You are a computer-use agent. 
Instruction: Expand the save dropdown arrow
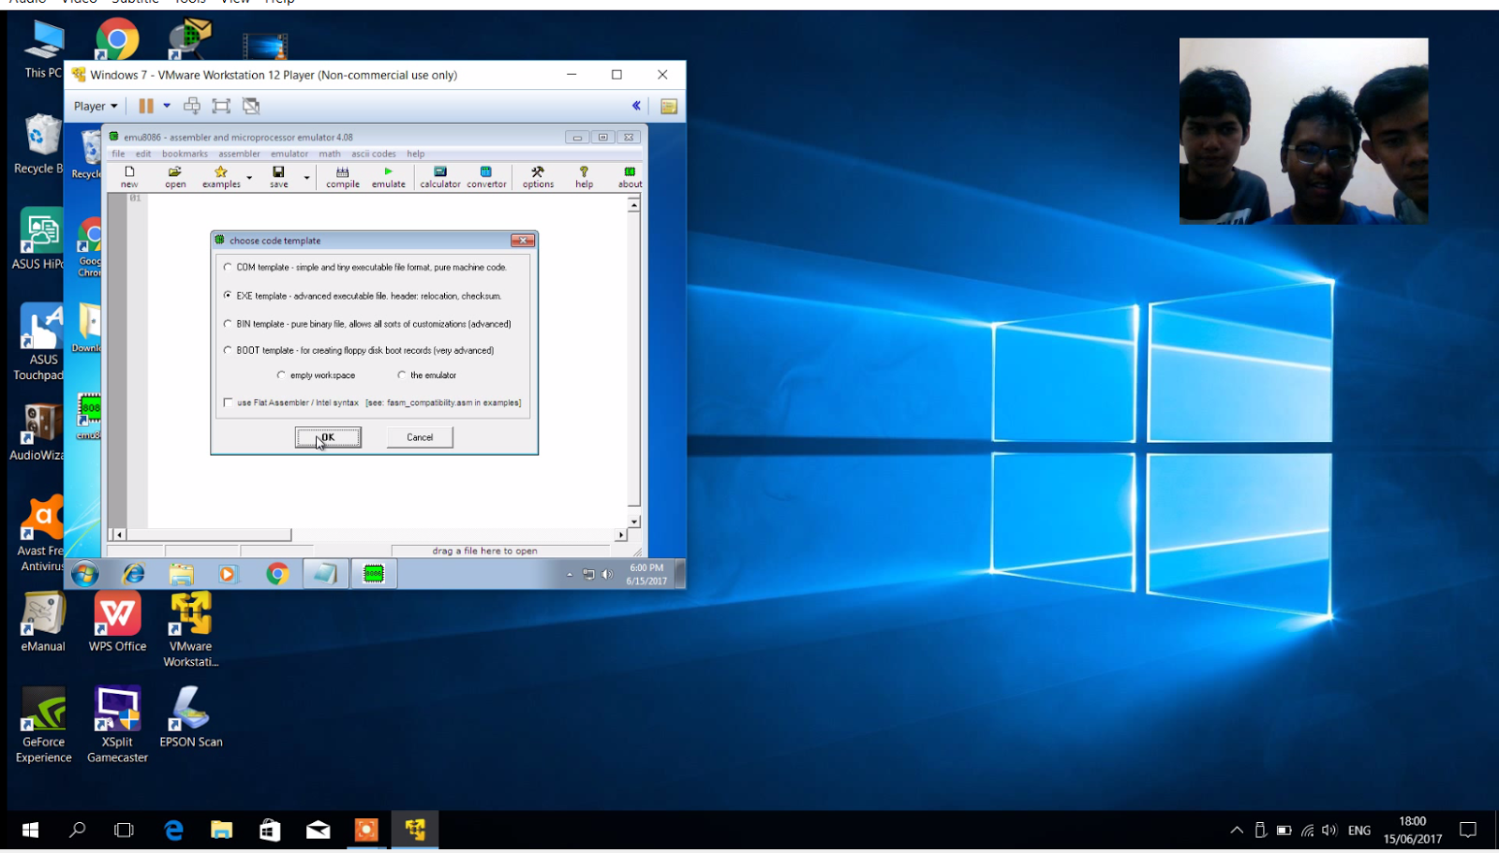[x=306, y=176]
